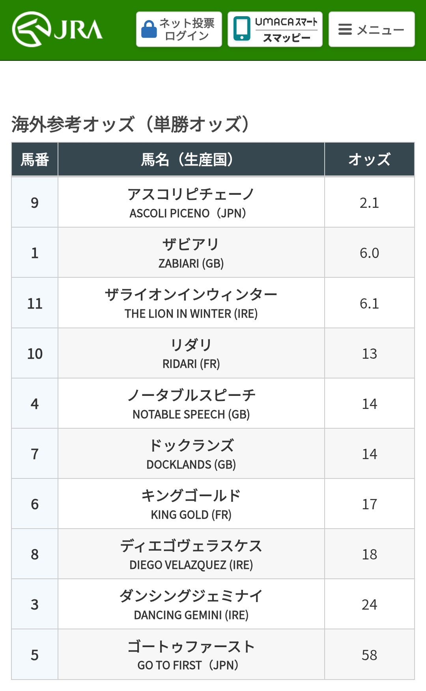Click the lock icon for net betting login
Screen dimensions: 426x691
point(149,30)
